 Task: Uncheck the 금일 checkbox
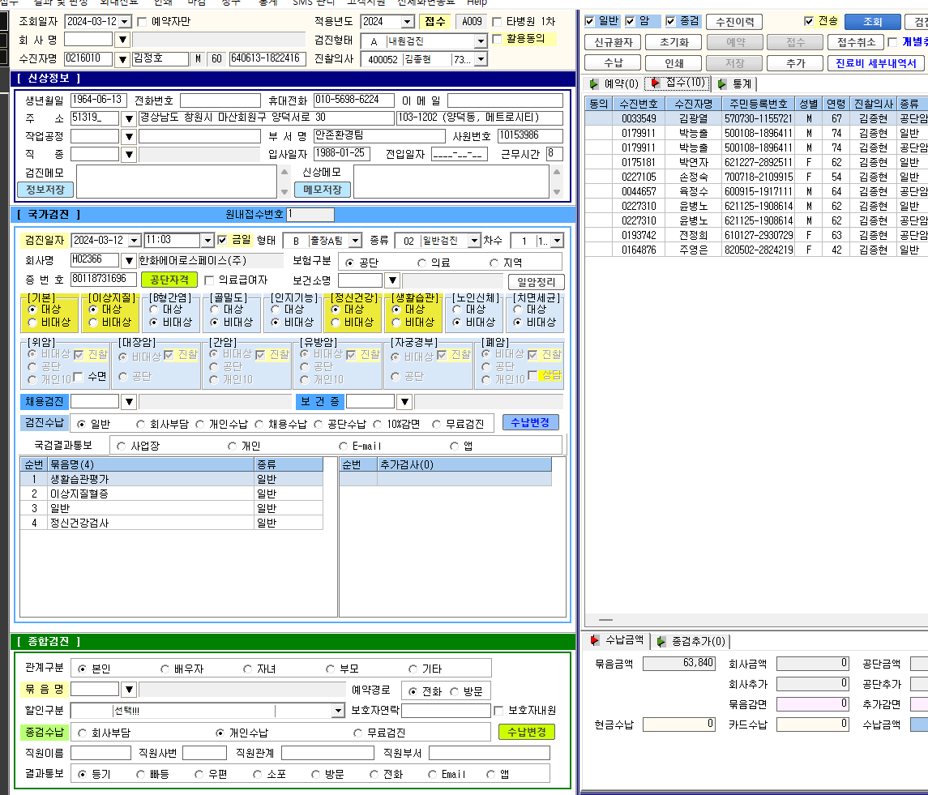coord(223,240)
